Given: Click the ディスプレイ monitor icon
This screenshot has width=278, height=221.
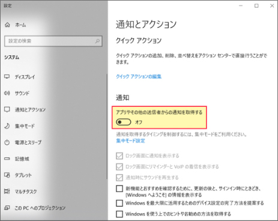Looking at the screenshot, I should (x=7, y=77).
